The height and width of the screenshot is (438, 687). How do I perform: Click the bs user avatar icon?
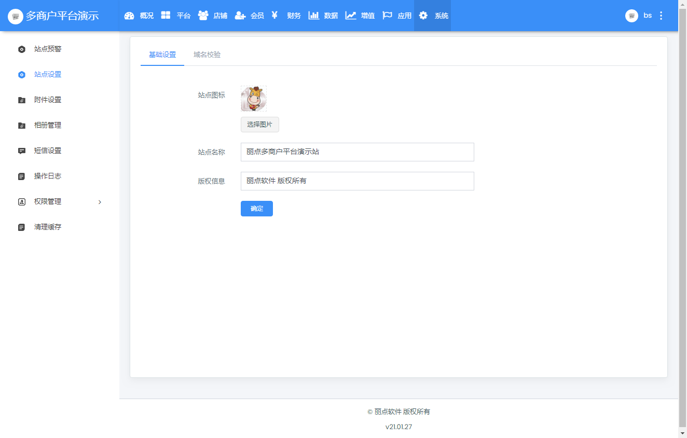point(631,16)
